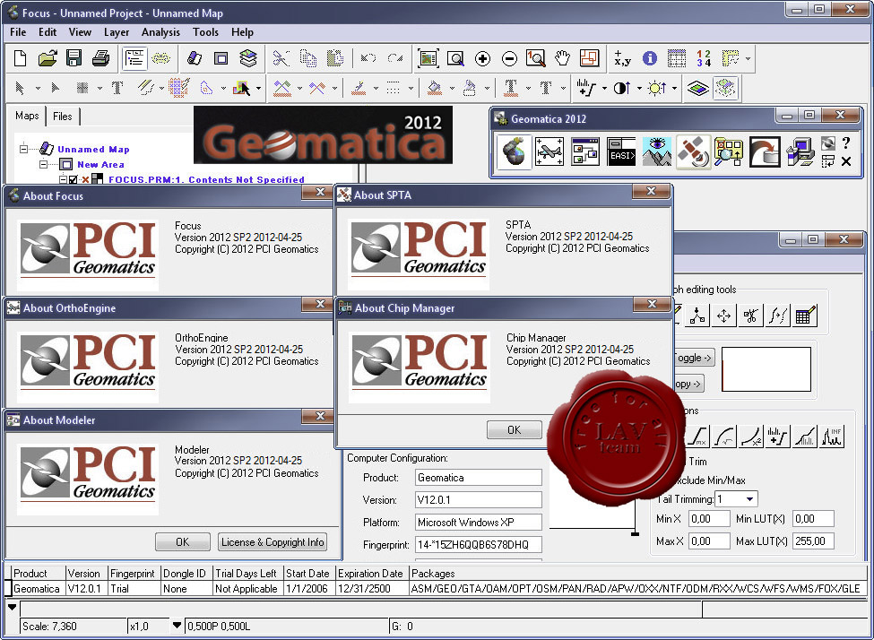The width and height of the screenshot is (874, 640).
Task: Open the Layer menu
Action: [x=117, y=32]
